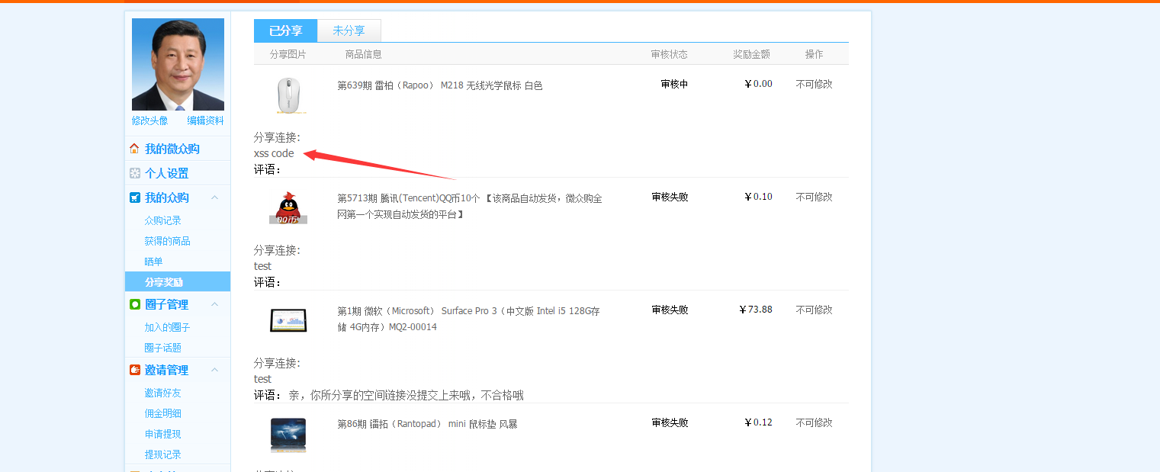Go to 晒单 in the sidebar
Viewport: 1160px width, 472px height.
tap(153, 262)
